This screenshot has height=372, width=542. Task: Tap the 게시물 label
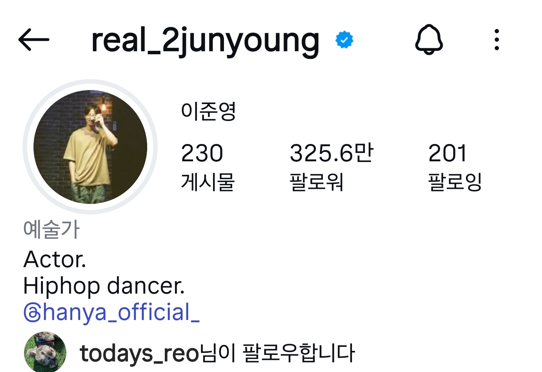pos(208,182)
